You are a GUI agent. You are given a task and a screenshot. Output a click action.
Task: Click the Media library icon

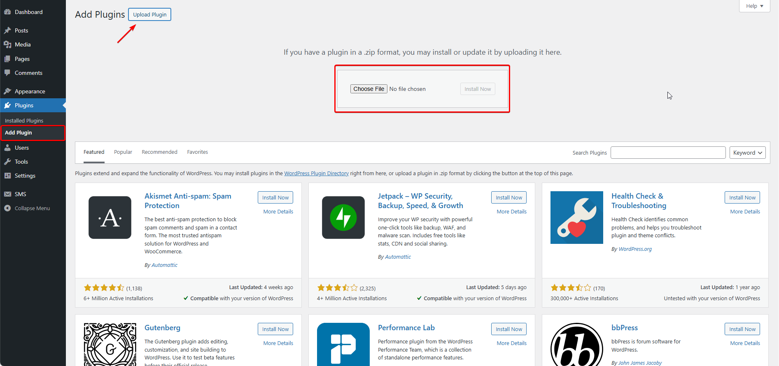point(7,44)
